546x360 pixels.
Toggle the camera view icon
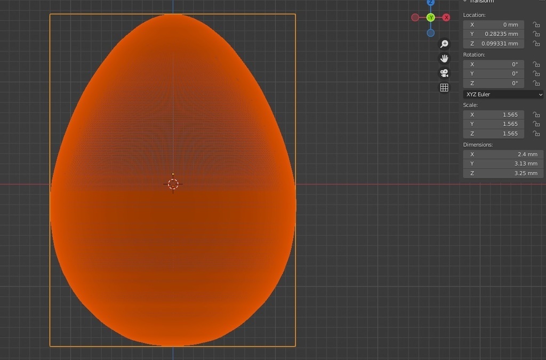click(444, 73)
